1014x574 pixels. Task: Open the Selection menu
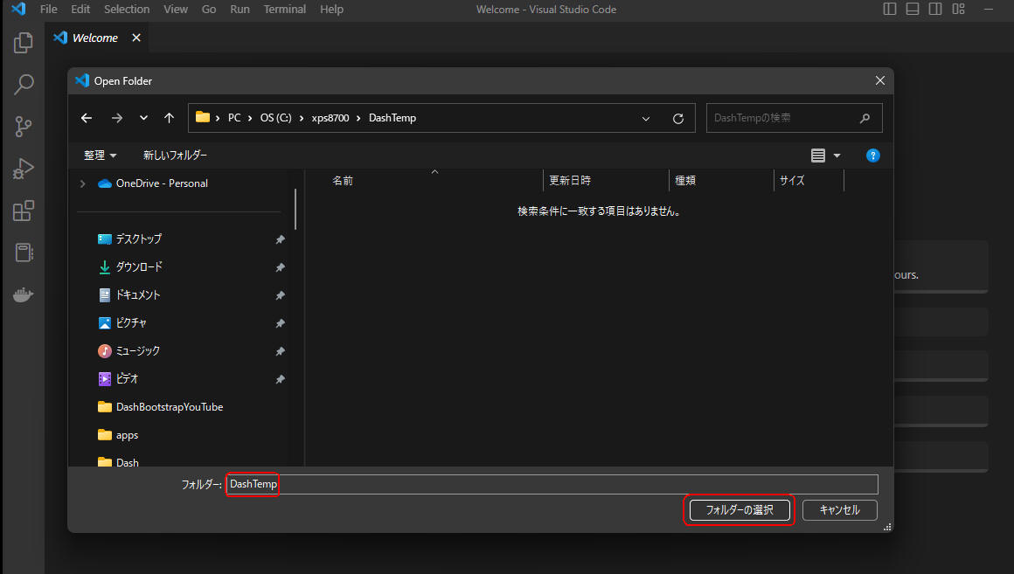[127, 9]
